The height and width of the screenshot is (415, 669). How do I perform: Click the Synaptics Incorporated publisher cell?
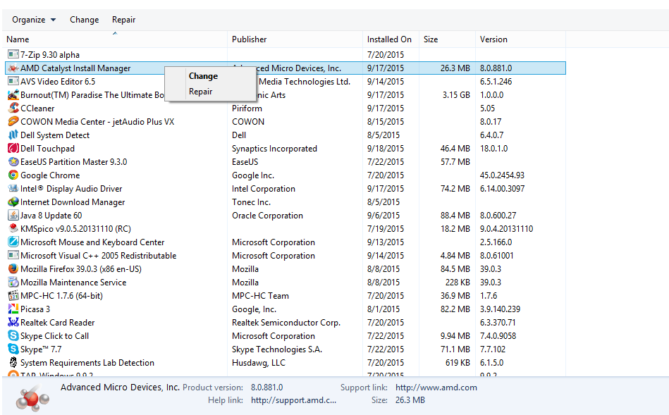pyautogui.click(x=274, y=149)
